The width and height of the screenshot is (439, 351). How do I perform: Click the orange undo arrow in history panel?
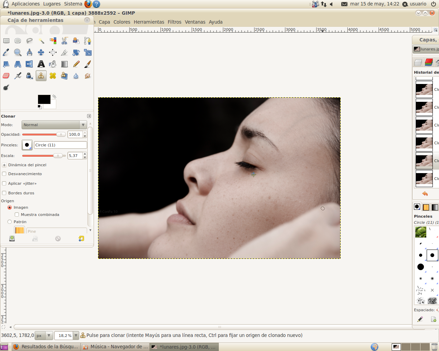coord(425,194)
